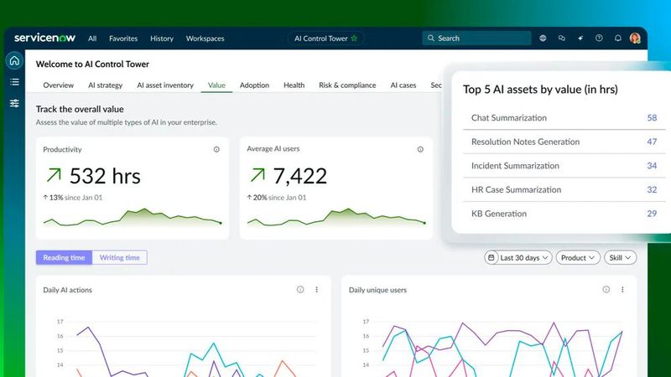This screenshot has height=377, width=671.
Task: Open the Workspaces menu
Action: (x=205, y=38)
